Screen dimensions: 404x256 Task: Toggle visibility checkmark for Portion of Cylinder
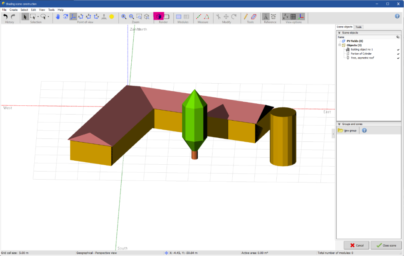tap(398, 54)
